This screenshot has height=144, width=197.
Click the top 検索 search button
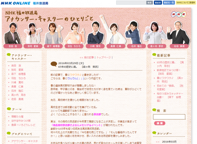[149, 3]
